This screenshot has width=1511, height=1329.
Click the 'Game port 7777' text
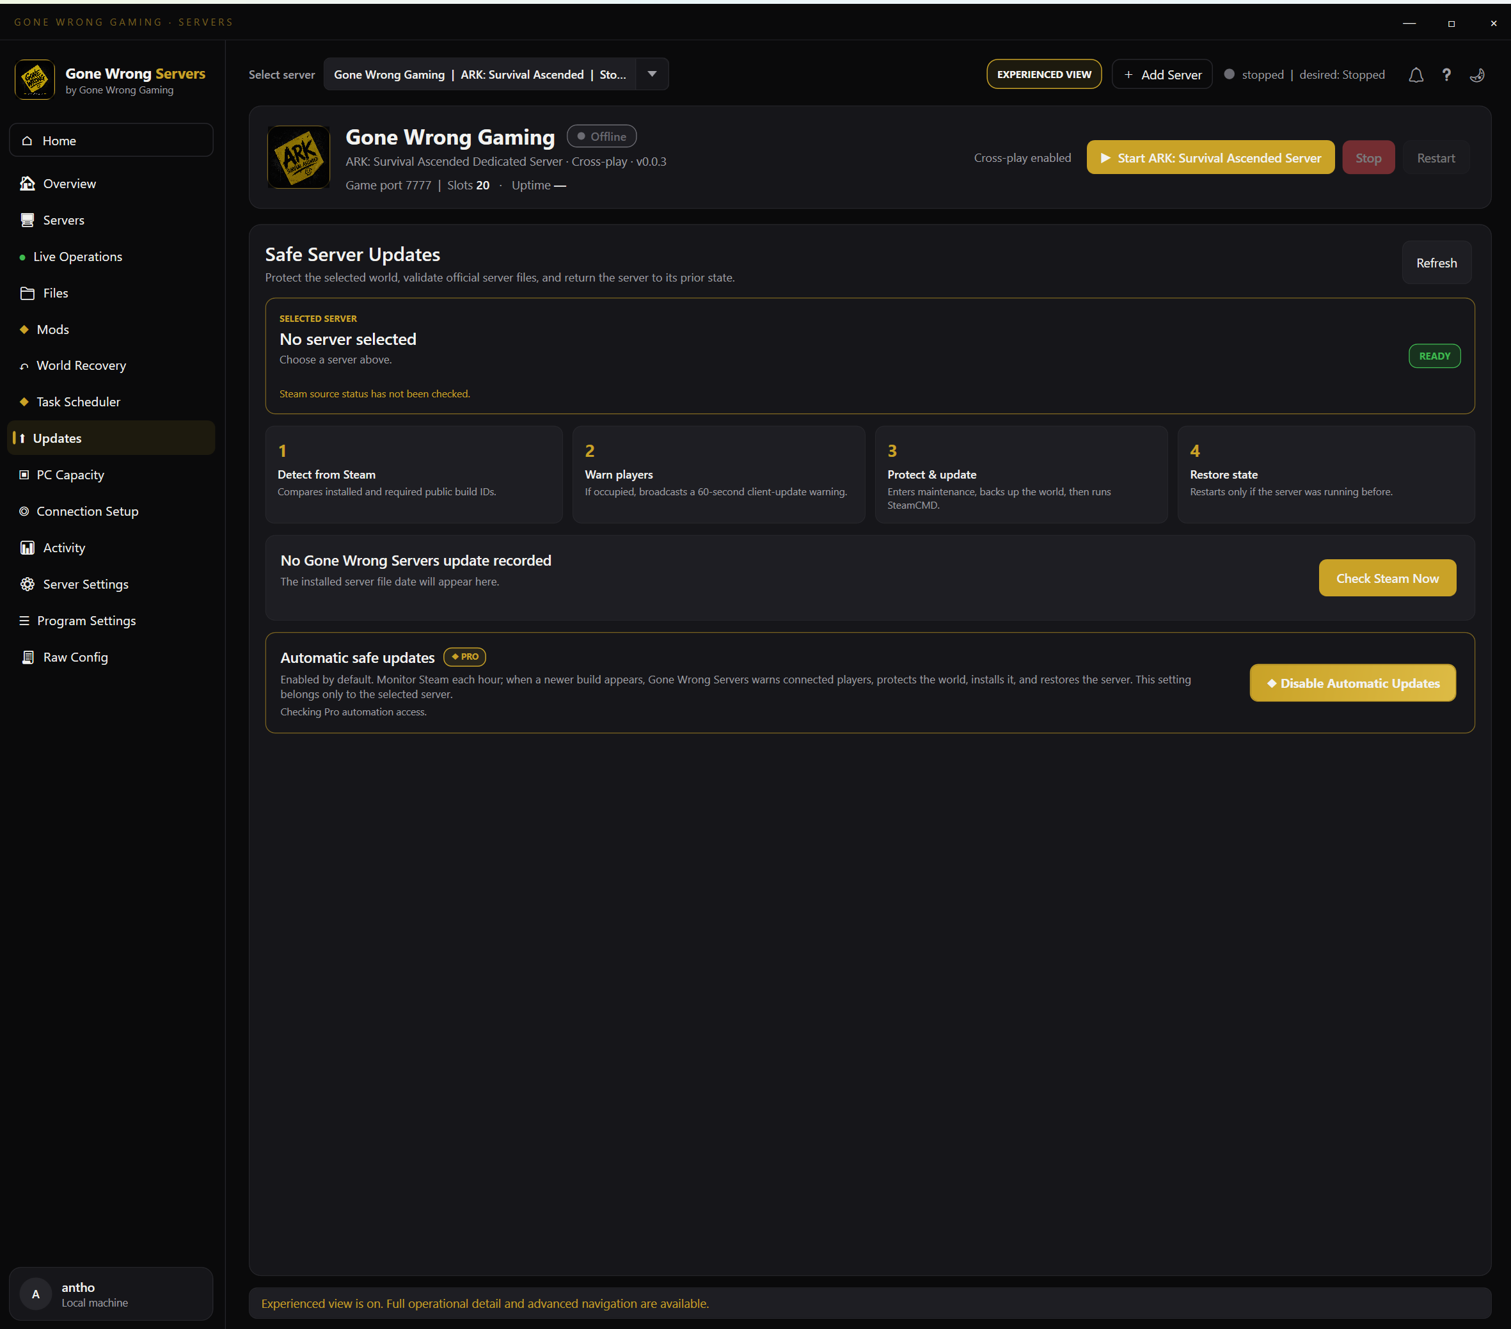pos(388,185)
